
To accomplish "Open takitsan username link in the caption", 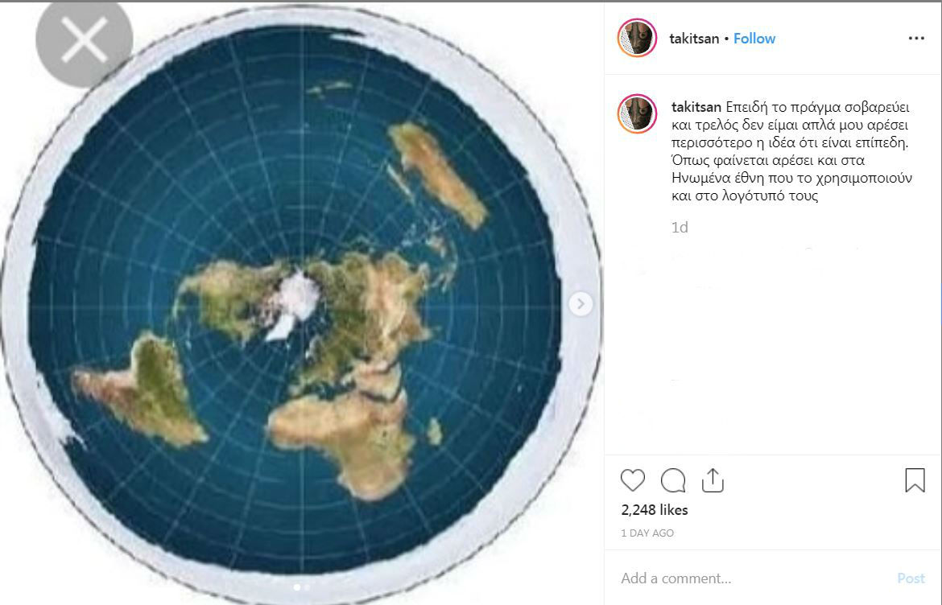I will 696,108.
